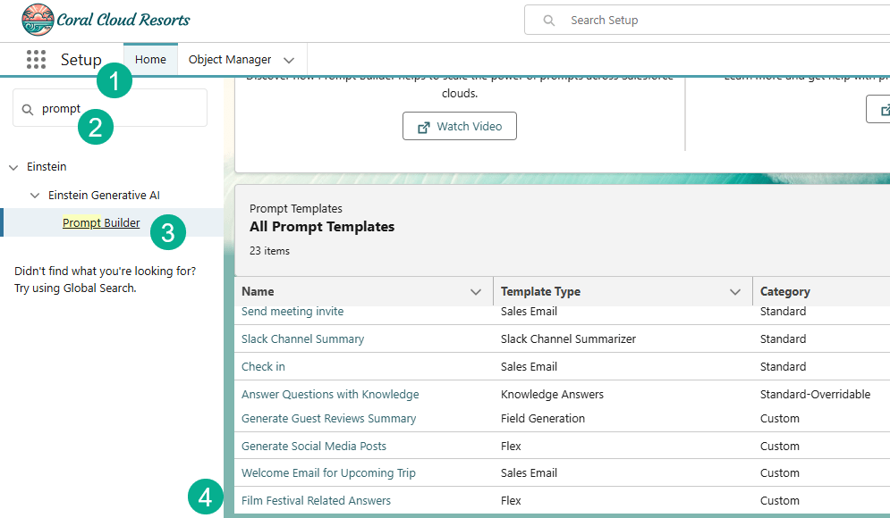
Task: Collapse the Einstein tree section
Action: [13, 167]
